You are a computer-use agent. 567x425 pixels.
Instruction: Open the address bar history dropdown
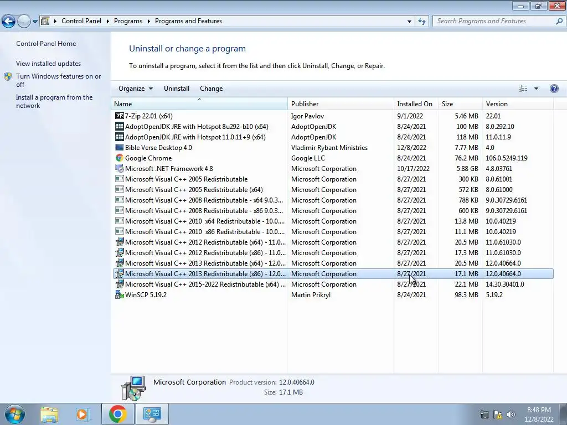point(409,22)
